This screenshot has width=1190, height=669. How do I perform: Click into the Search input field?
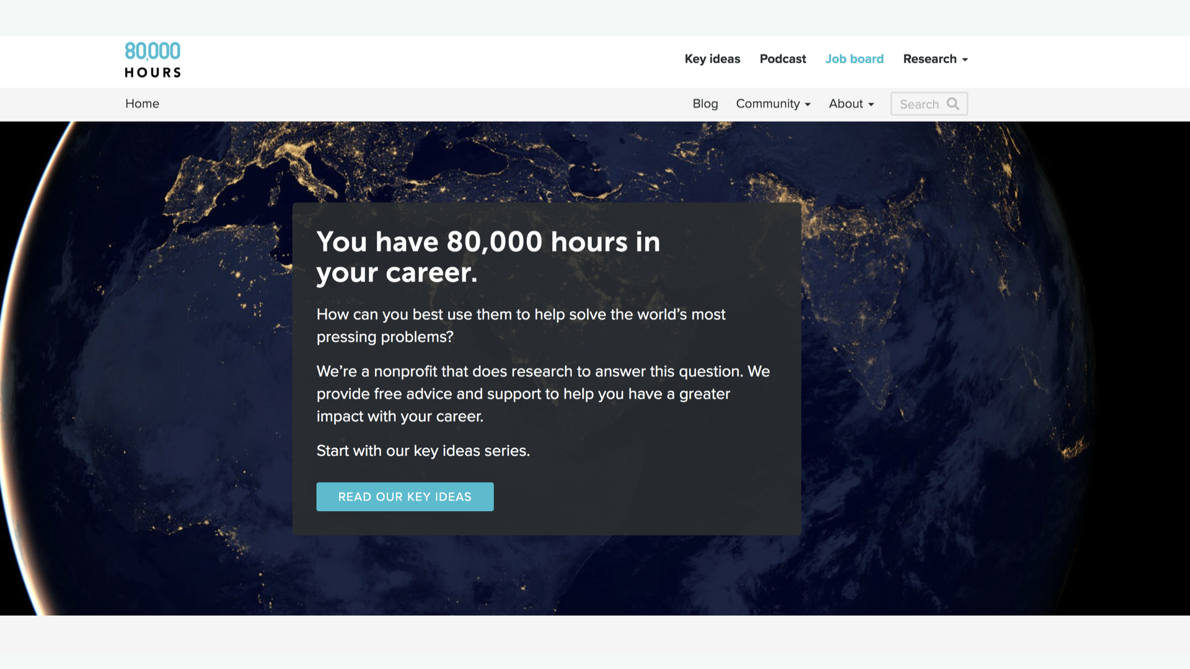928,104
